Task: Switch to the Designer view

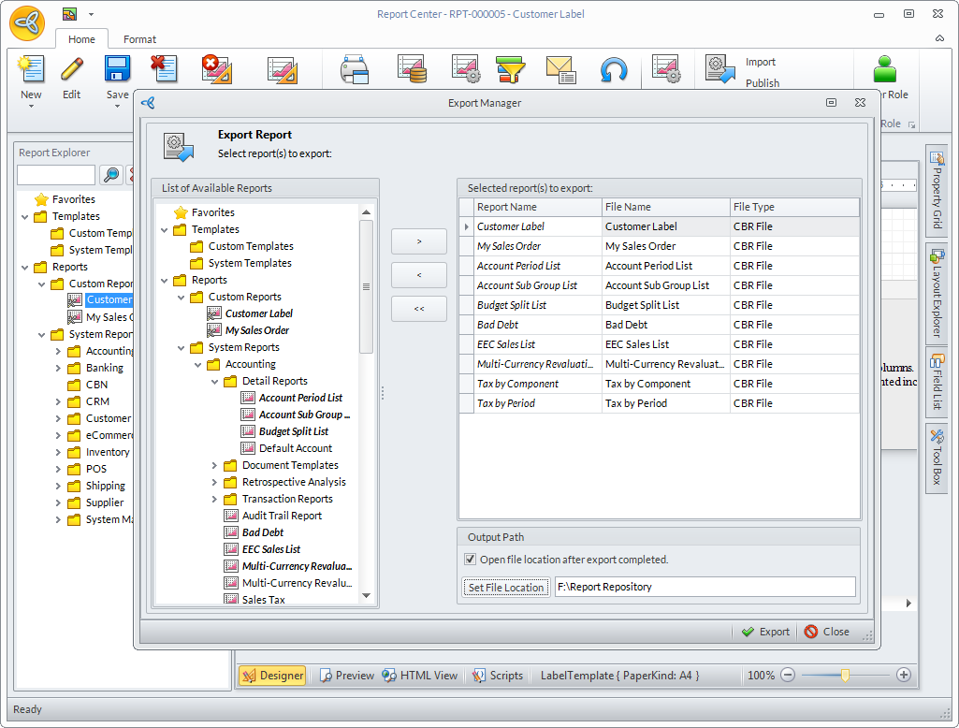Action: [x=272, y=676]
